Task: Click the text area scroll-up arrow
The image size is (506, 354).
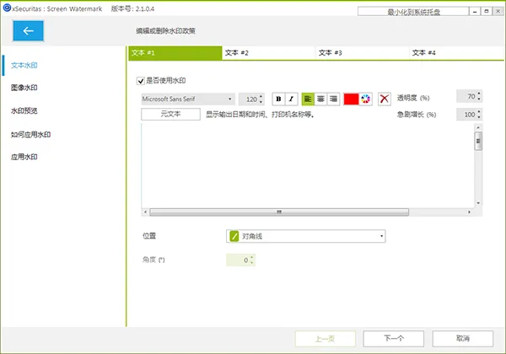Action: (x=478, y=127)
